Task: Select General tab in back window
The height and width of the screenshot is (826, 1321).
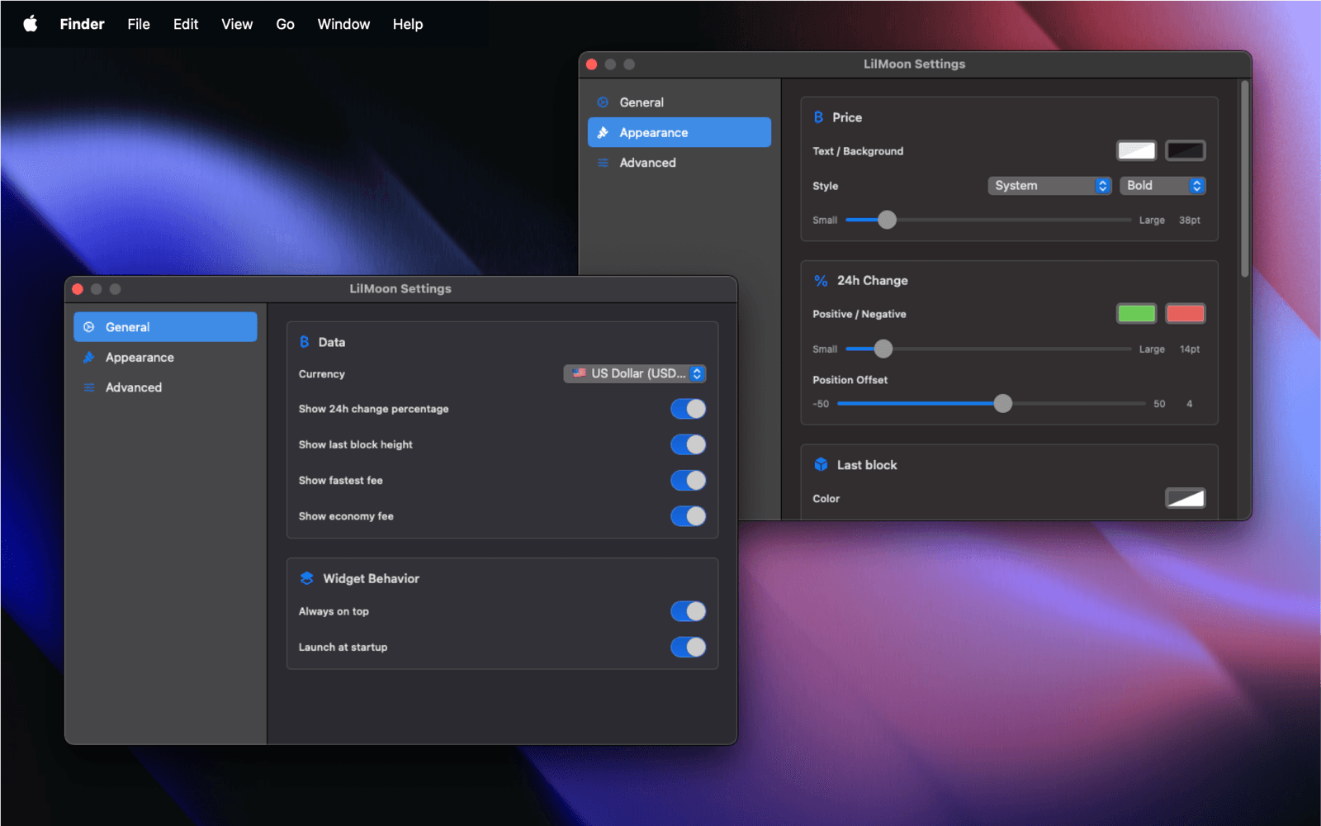Action: (x=679, y=102)
